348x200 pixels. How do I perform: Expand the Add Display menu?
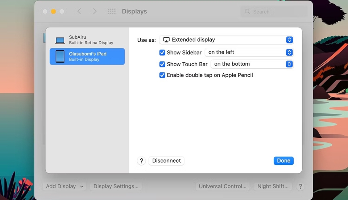click(x=65, y=187)
